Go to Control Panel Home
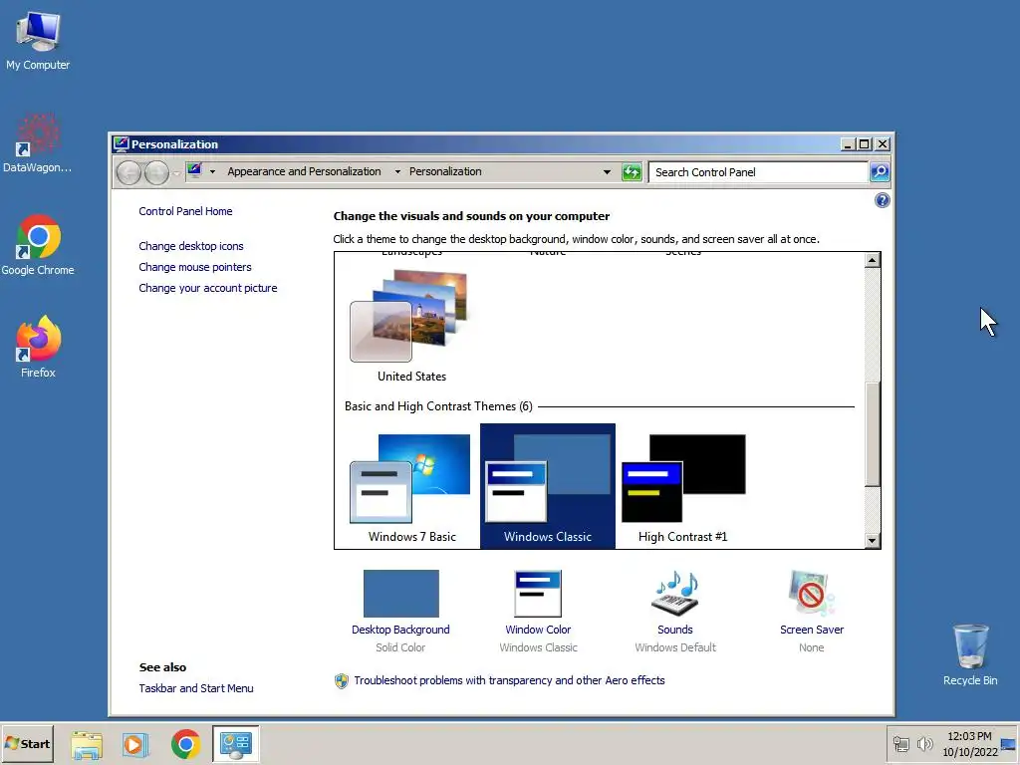1020x765 pixels. coord(185,211)
